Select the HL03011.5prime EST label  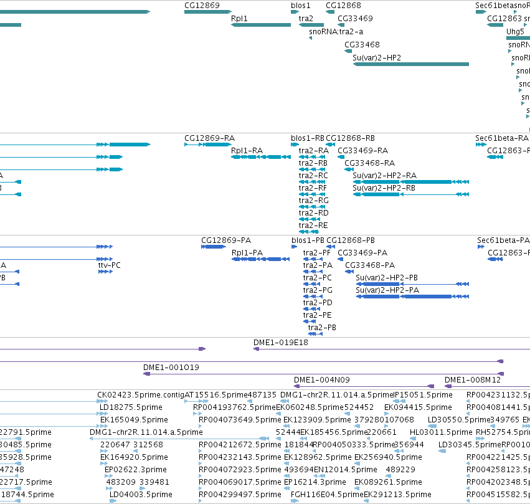(441, 432)
